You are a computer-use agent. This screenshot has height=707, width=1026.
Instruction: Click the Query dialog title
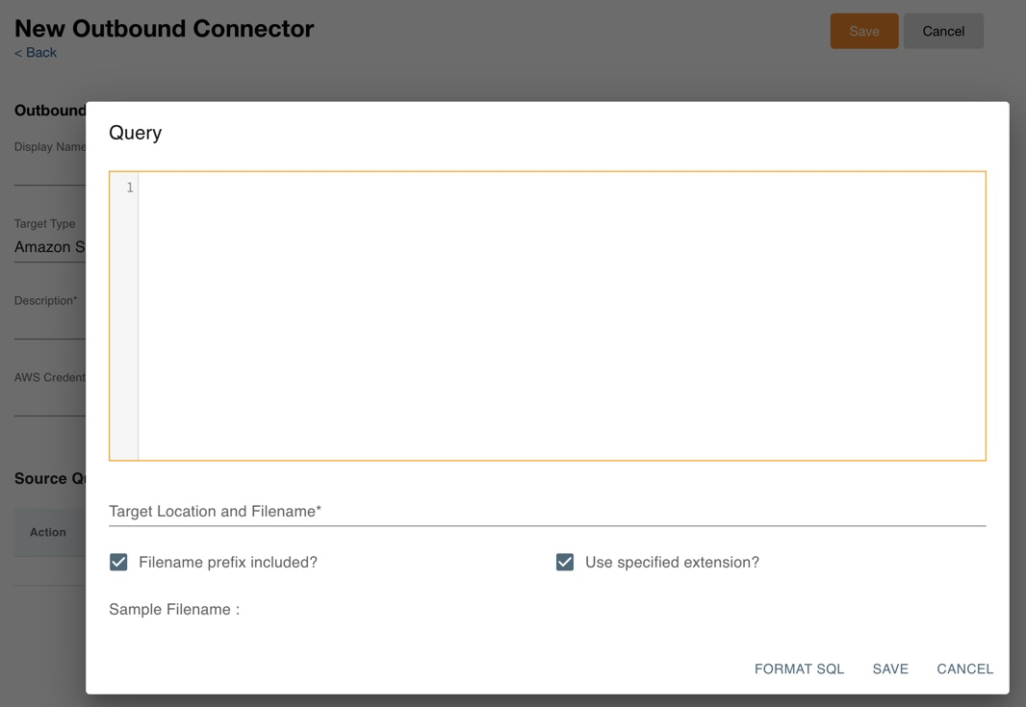[136, 133]
